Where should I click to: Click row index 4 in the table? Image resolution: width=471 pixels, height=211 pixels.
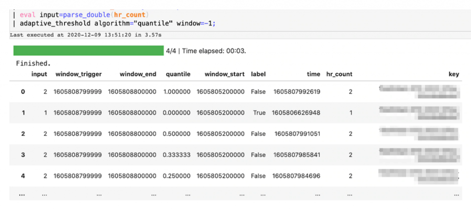(x=23, y=175)
